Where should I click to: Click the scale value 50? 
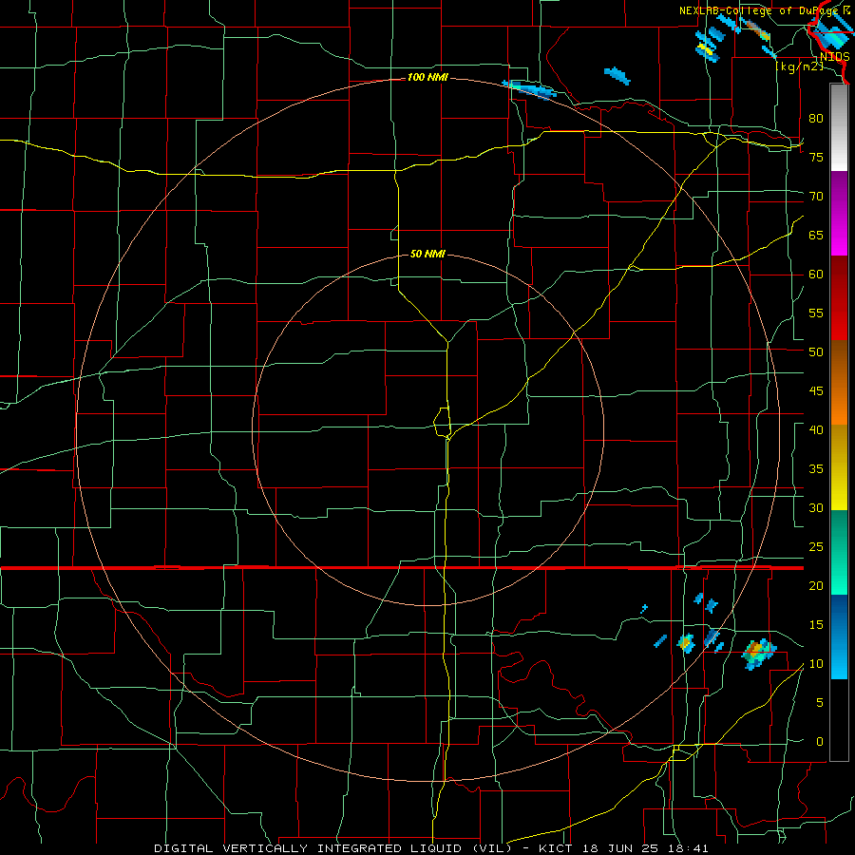tap(816, 351)
